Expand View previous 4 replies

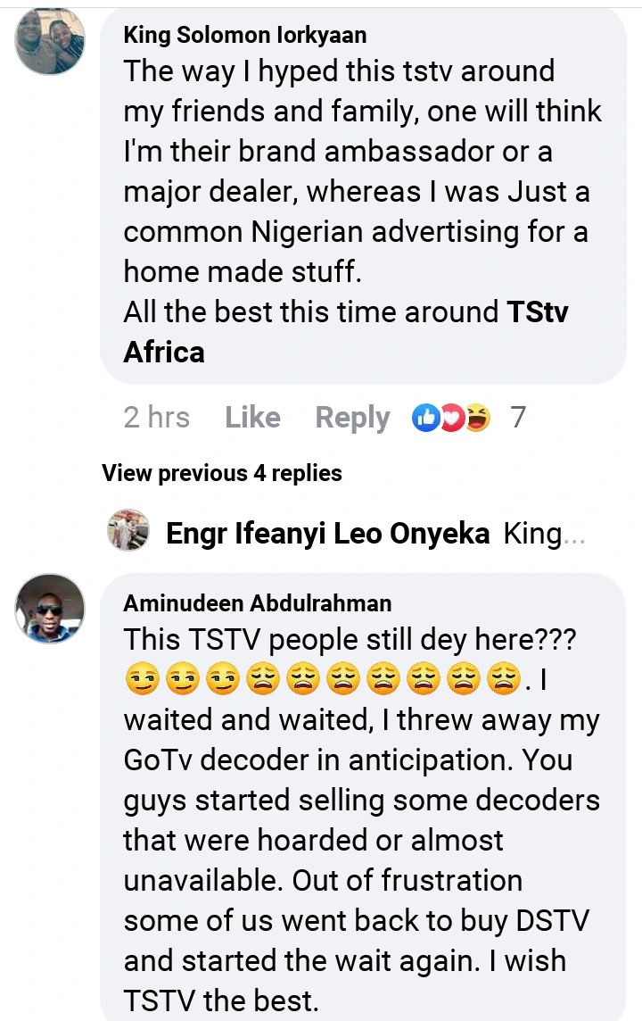click(x=222, y=472)
